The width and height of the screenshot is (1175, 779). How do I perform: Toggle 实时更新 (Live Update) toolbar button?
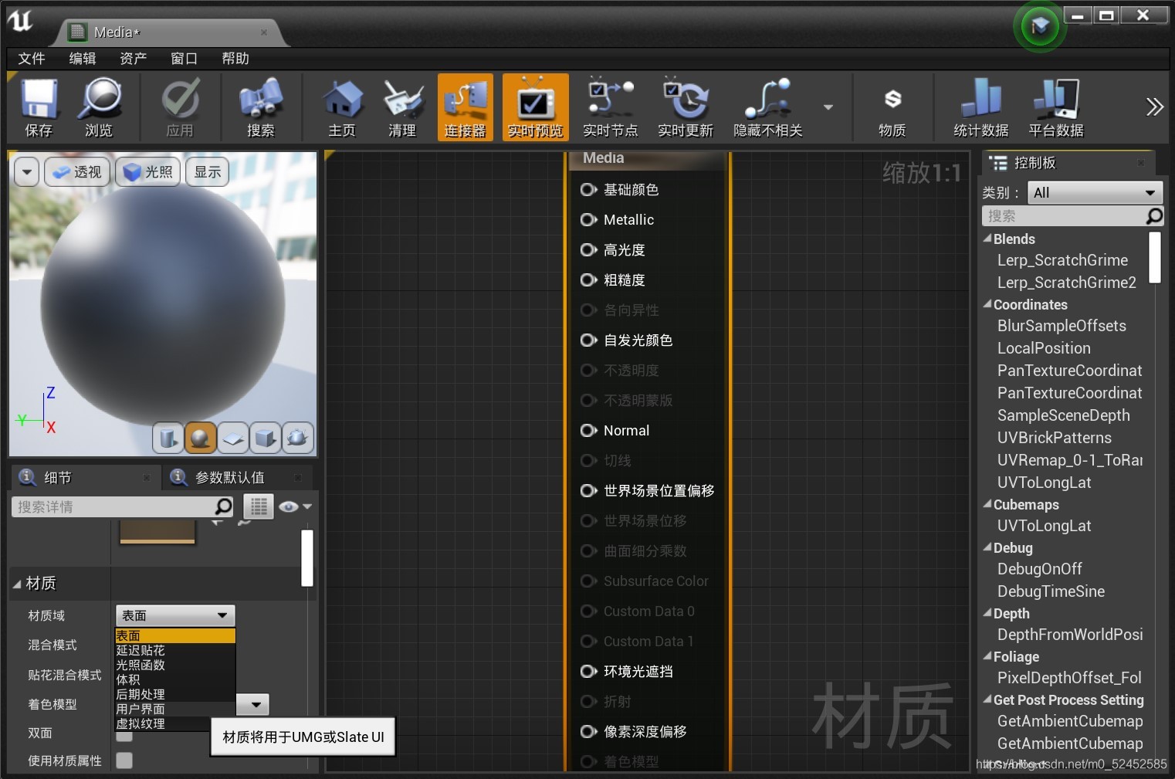[686, 107]
